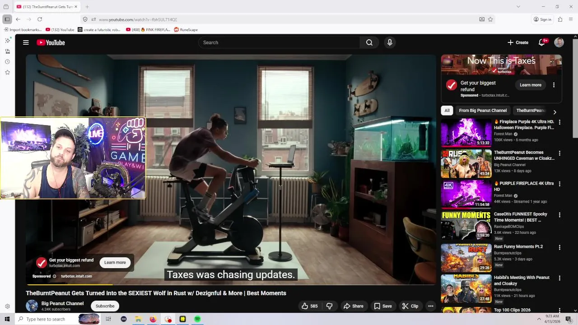Open options for the Turbotax sidebar ad

point(554,85)
